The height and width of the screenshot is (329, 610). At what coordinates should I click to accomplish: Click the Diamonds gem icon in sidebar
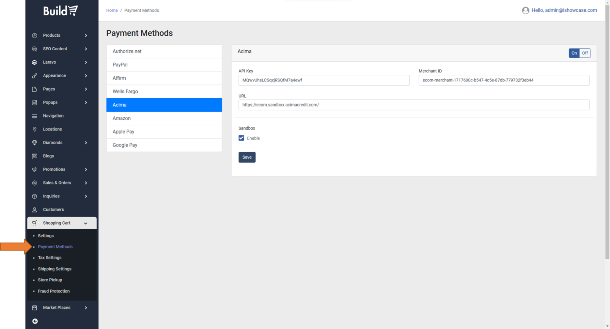(x=34, y=143)
